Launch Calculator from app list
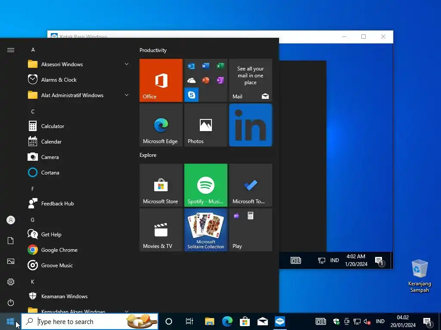The image size is (441, 330). pyautogui.click(x=78, y=126)
